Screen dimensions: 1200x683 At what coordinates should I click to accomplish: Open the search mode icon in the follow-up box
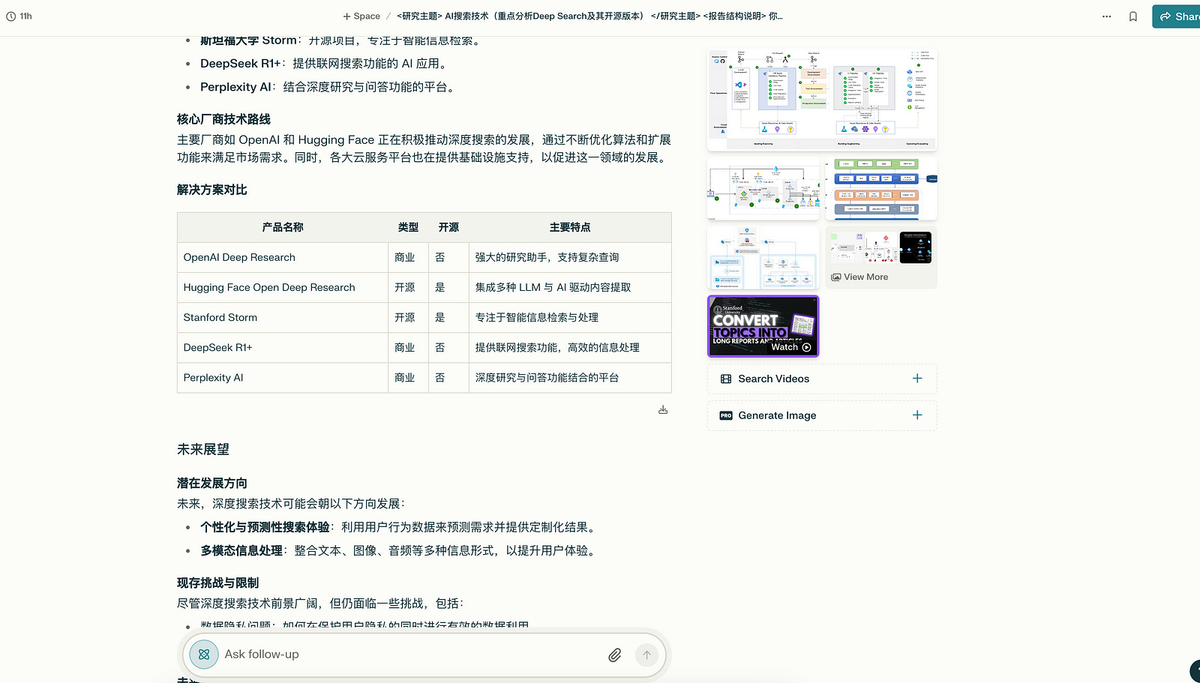[x=204, y=655]
